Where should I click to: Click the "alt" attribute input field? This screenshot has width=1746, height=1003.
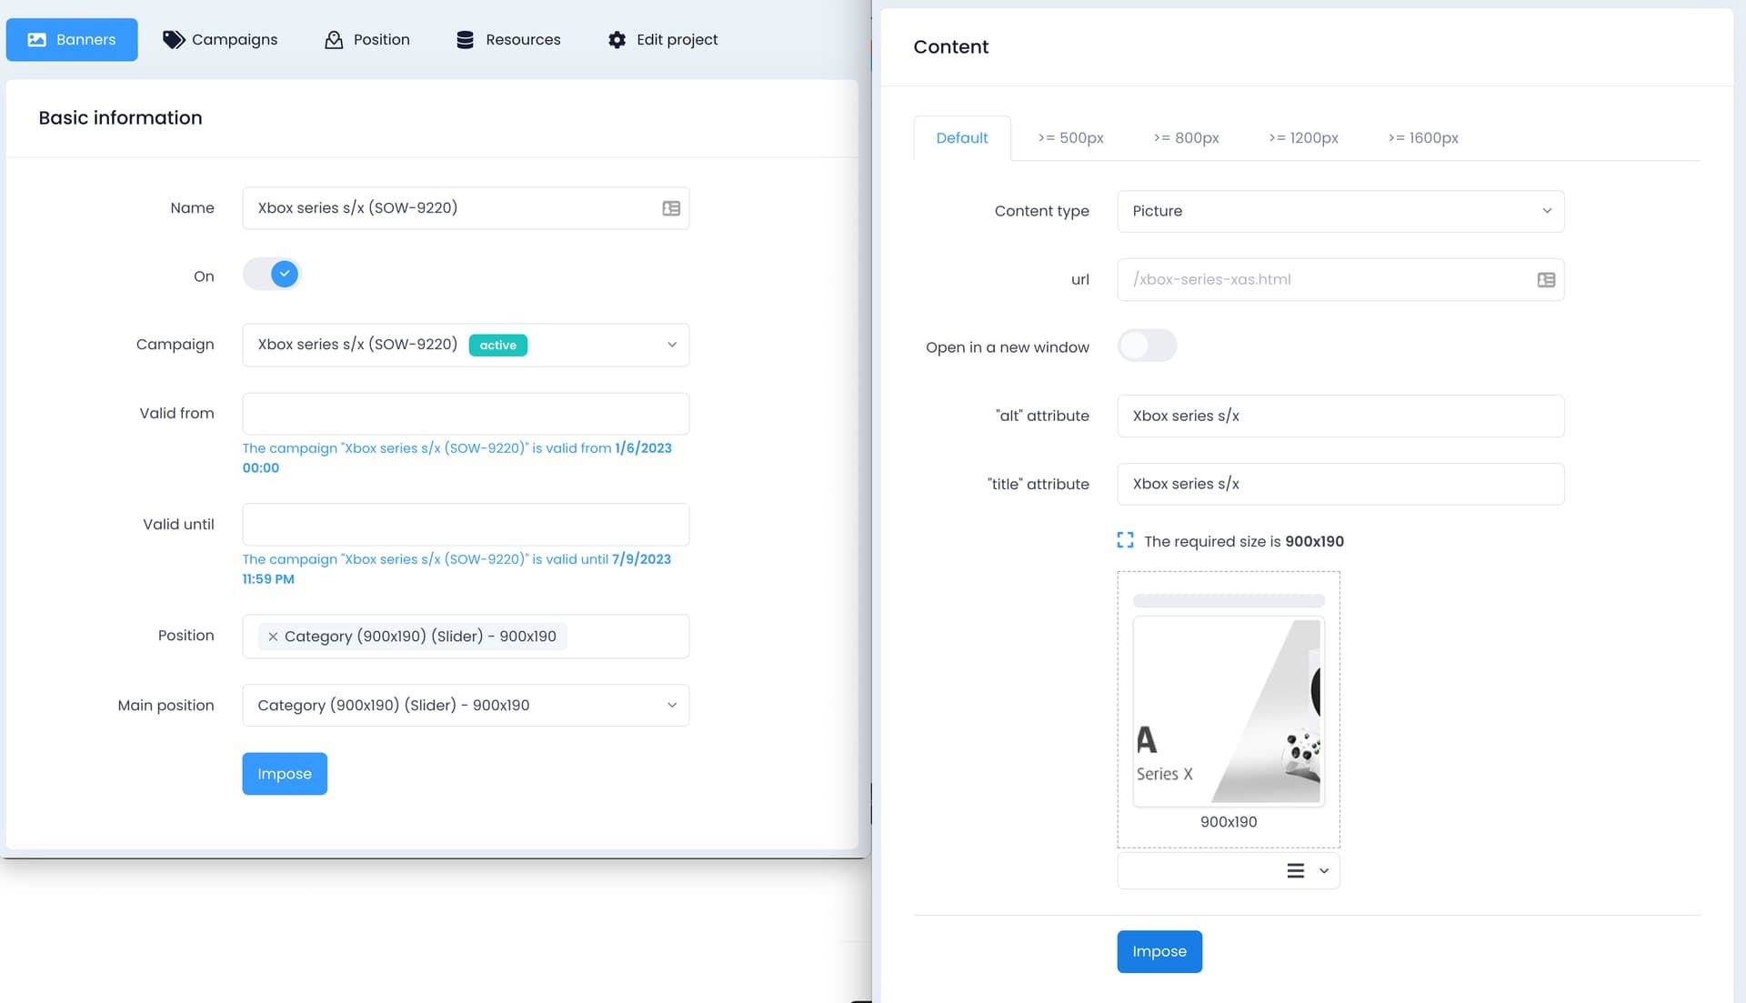click(x=1340, y=416)
